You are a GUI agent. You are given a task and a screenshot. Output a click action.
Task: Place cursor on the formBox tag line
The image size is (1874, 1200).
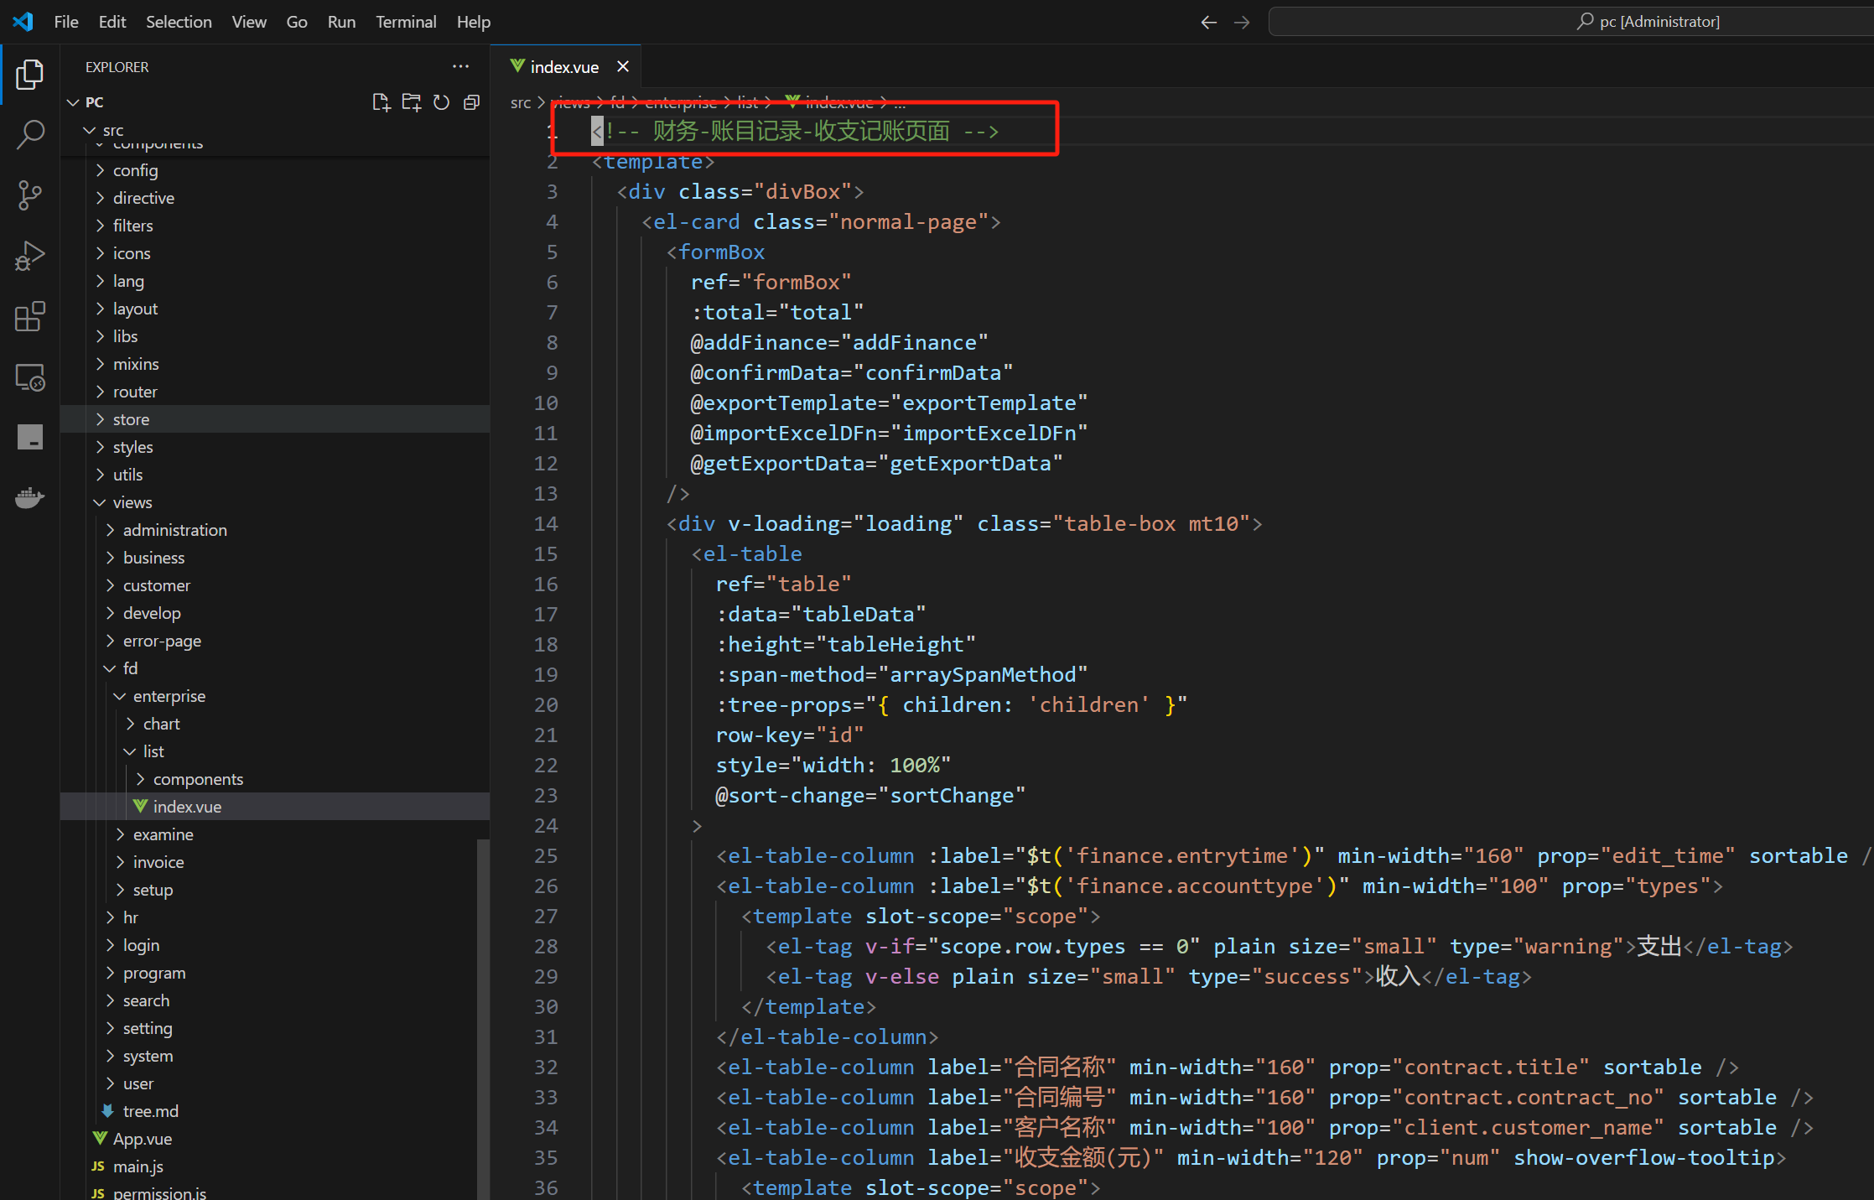tap(715, 252)
